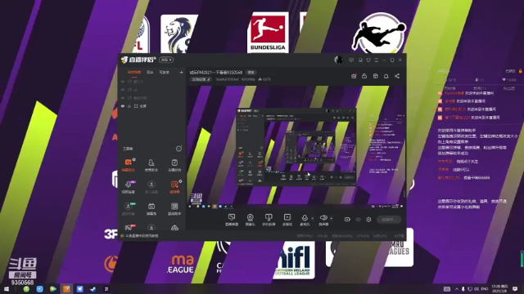This screenshot has width=524, height=294.
Task: Open the triangle-circles tool in toolbox
Action: (174, 228)
